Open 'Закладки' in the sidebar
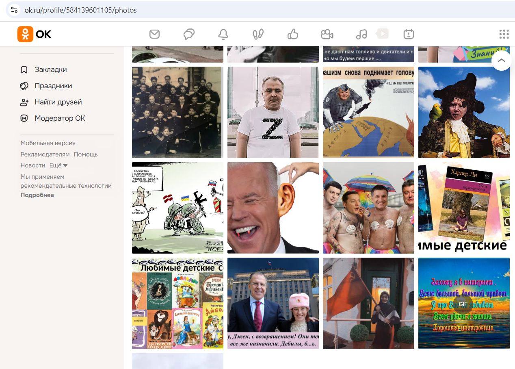Viewport: 515px width, 369px height. click(x=51, y=69)
